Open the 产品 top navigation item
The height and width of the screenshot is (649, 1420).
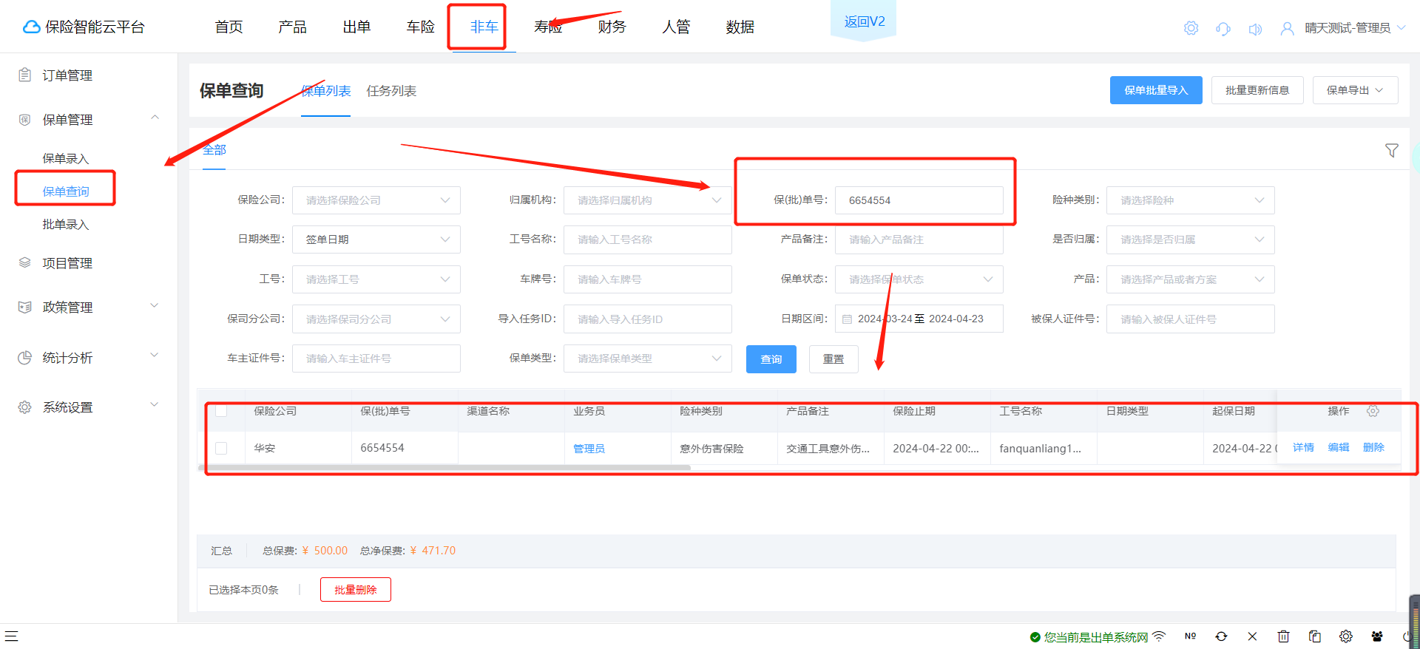tap(293, 27)
